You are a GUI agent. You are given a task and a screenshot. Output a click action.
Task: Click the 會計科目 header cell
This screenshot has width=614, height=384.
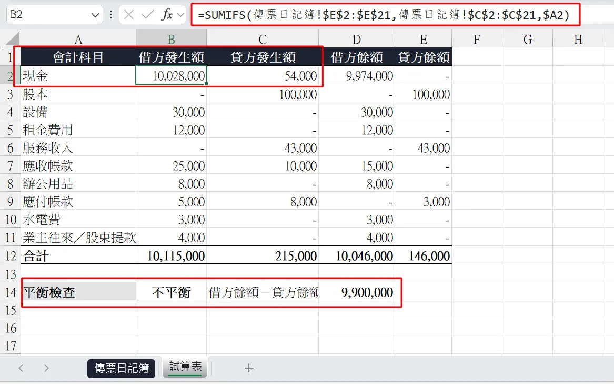[x=78, y=57]
